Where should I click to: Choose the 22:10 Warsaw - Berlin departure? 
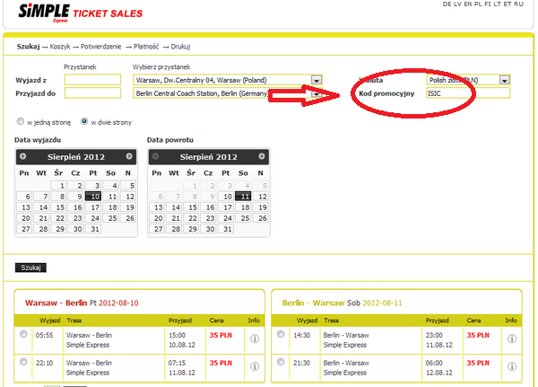tap(23, 362)
